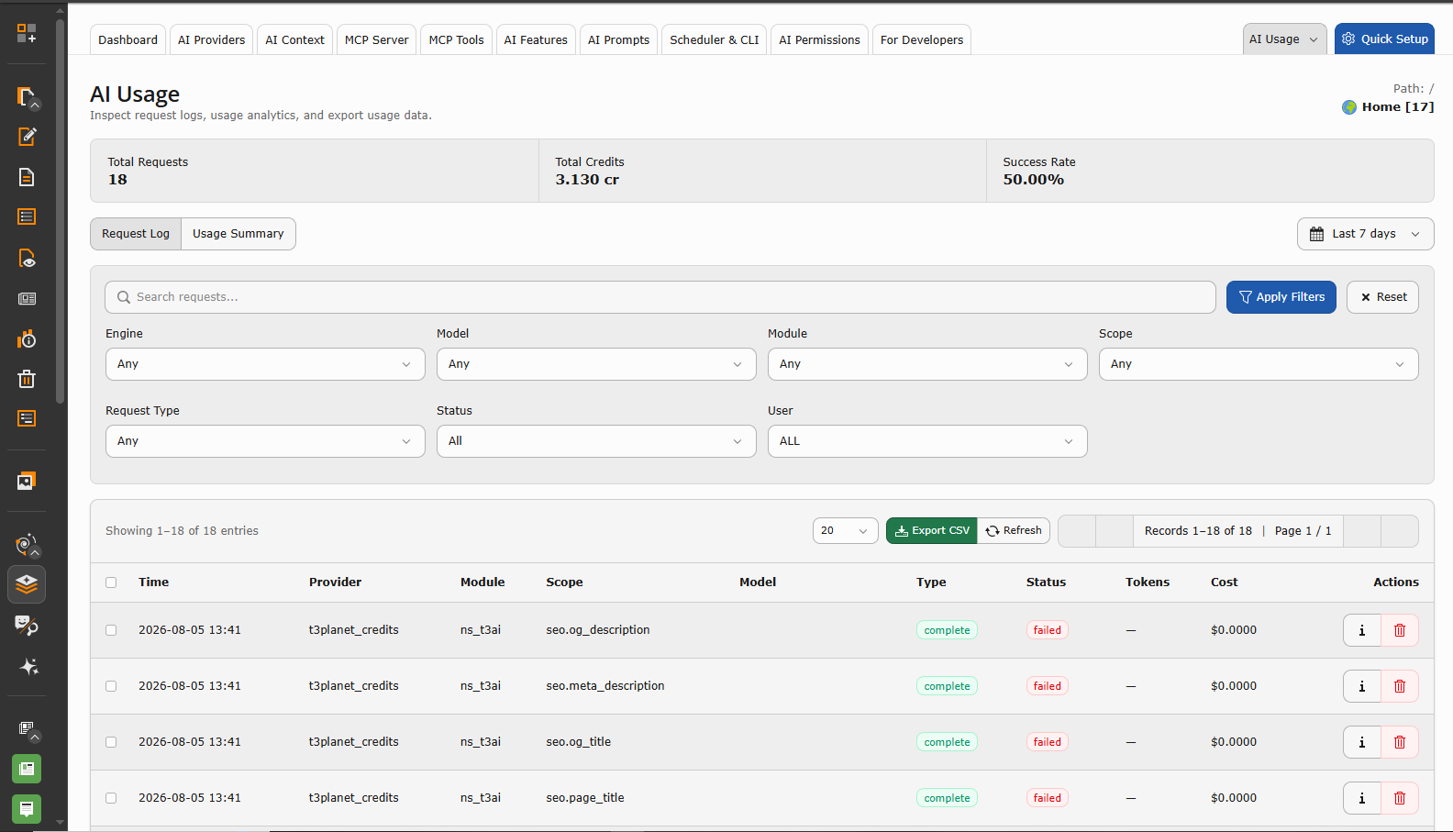
Task: Open the page preview eye icon in sidebar
Action: tap(27, 258)
